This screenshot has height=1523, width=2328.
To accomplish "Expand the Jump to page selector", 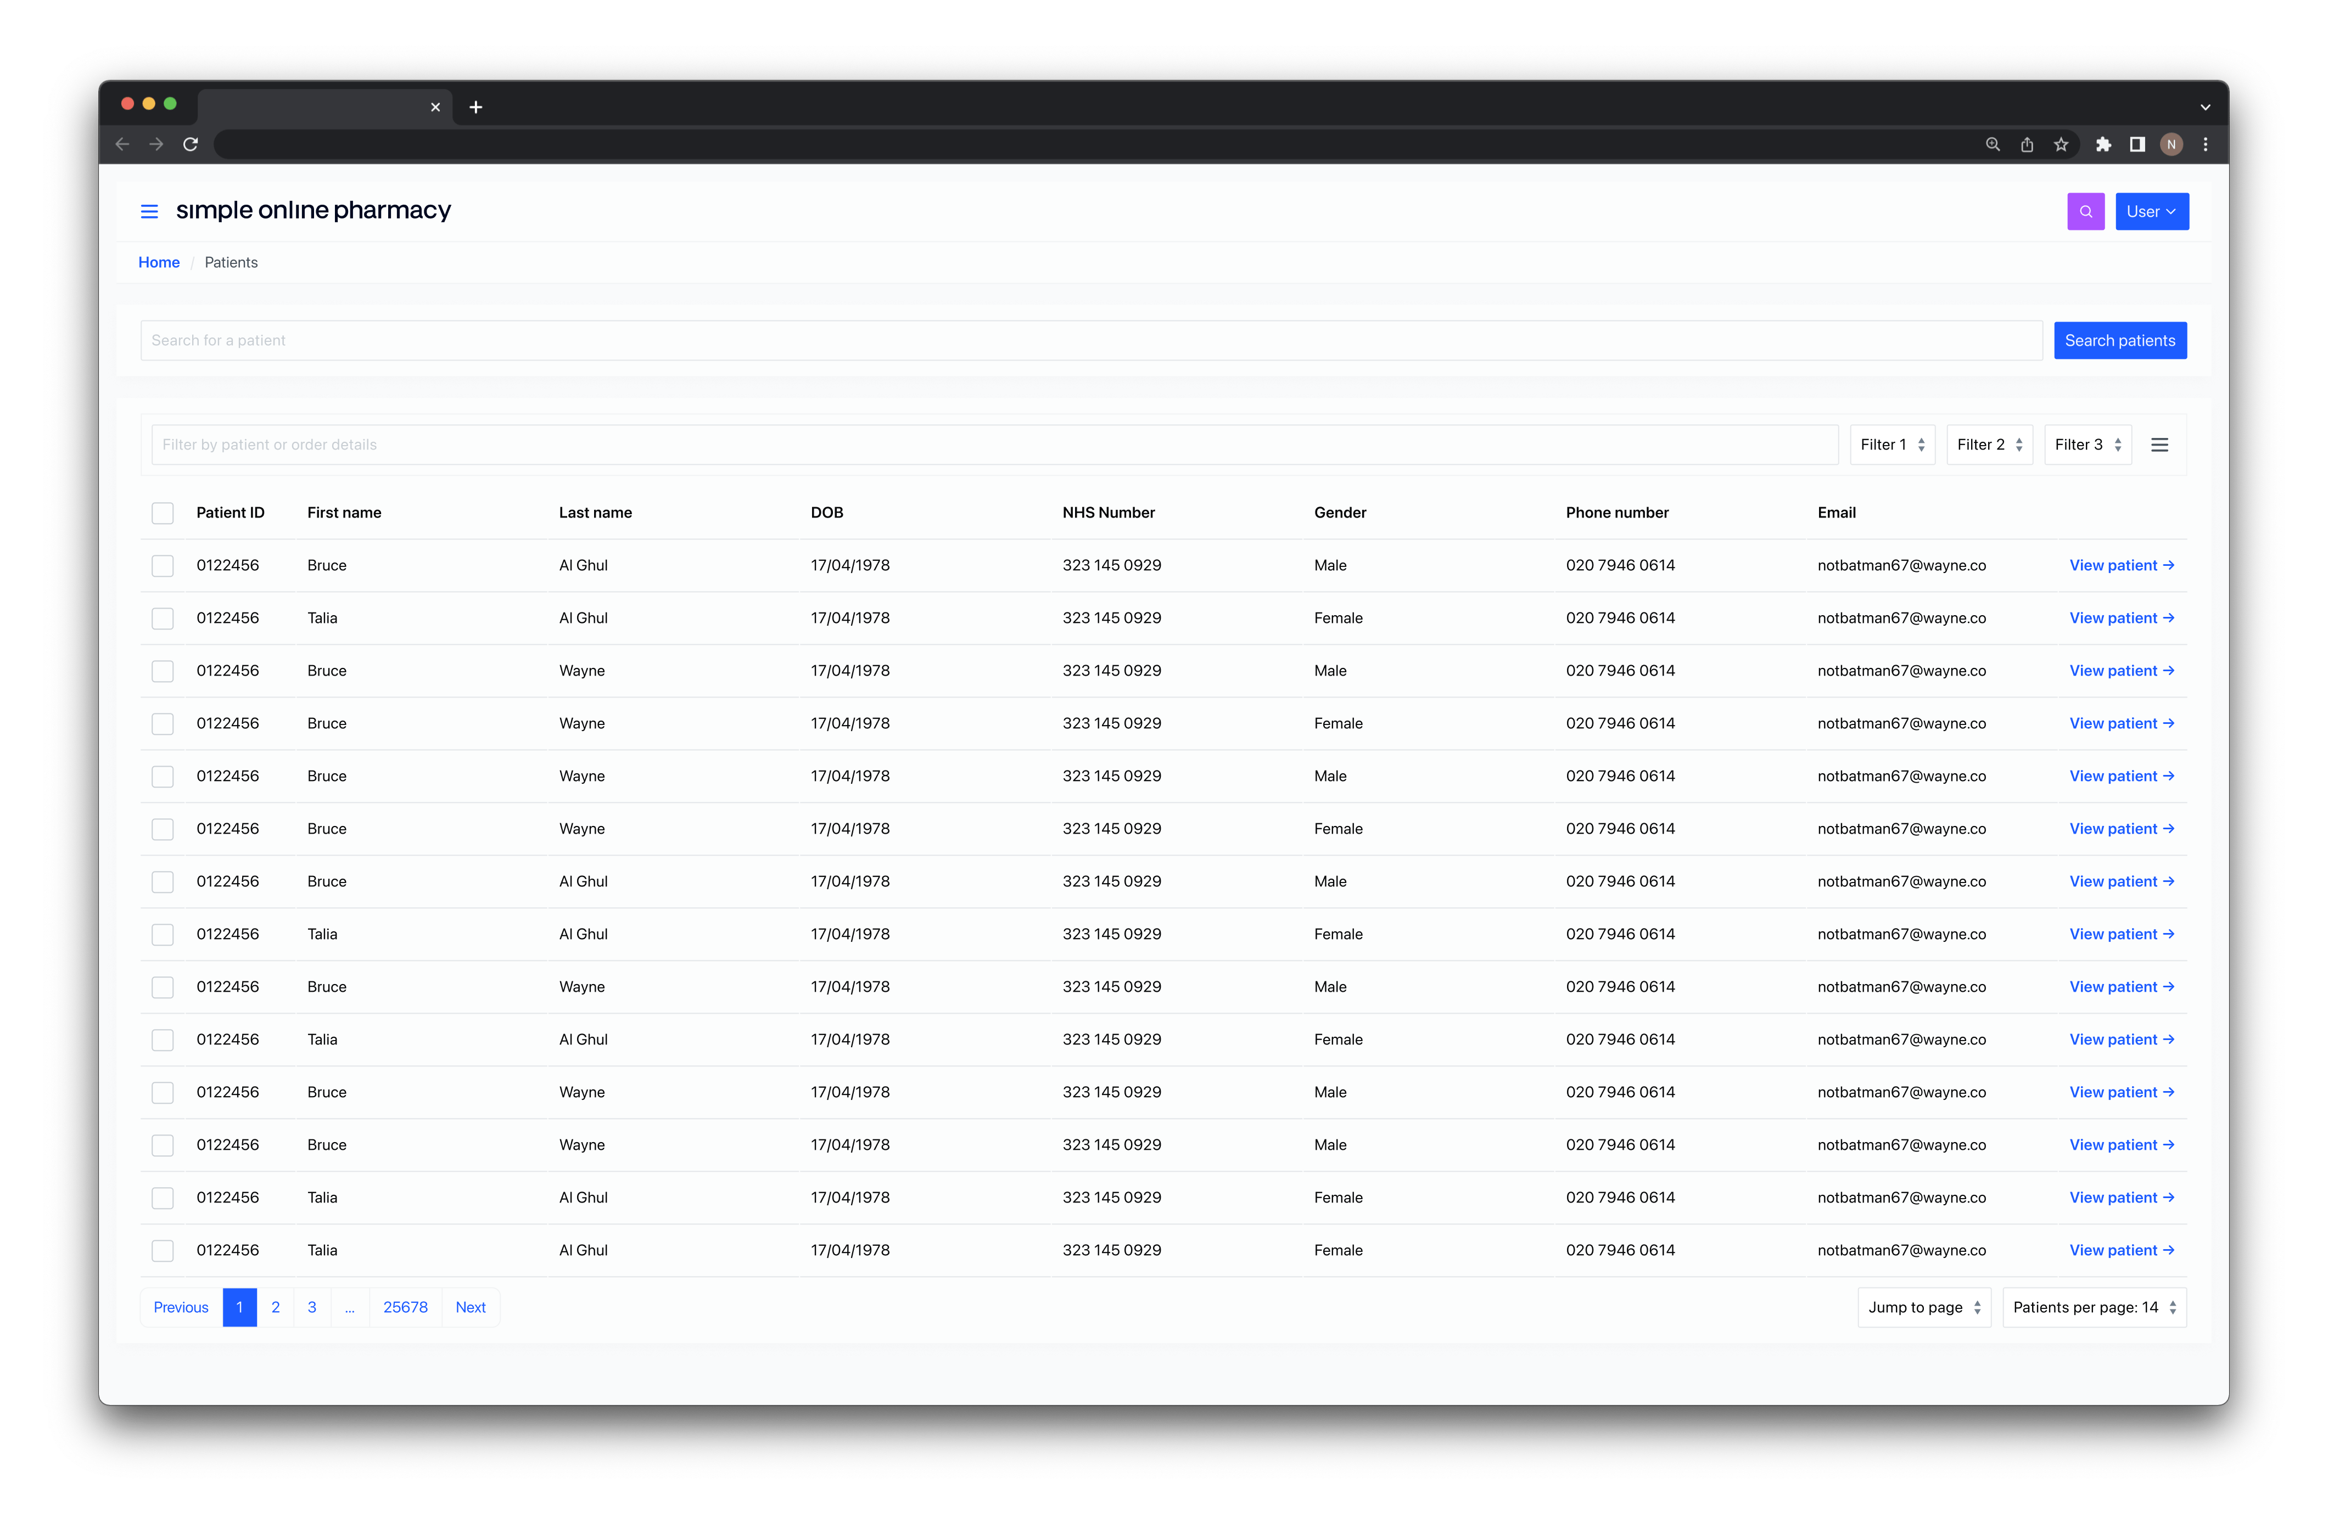I will pos(1924,1308).
